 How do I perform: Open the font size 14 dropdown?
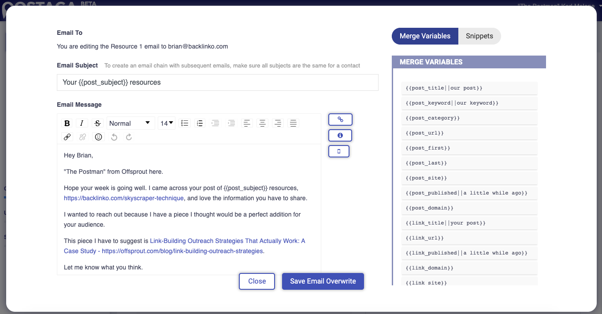point(167,123)
